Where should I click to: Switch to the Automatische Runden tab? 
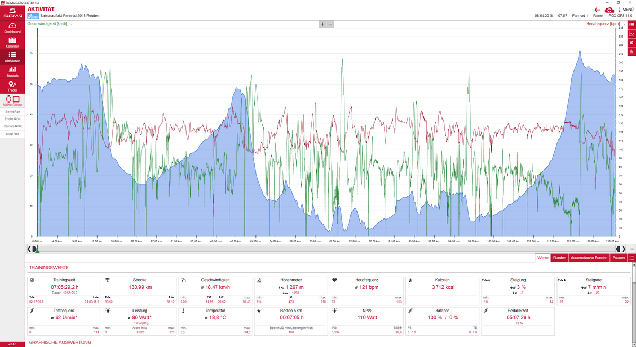[589, 258]
